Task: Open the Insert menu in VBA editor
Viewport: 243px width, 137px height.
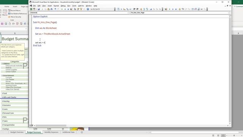Action: tap(50, 6)
